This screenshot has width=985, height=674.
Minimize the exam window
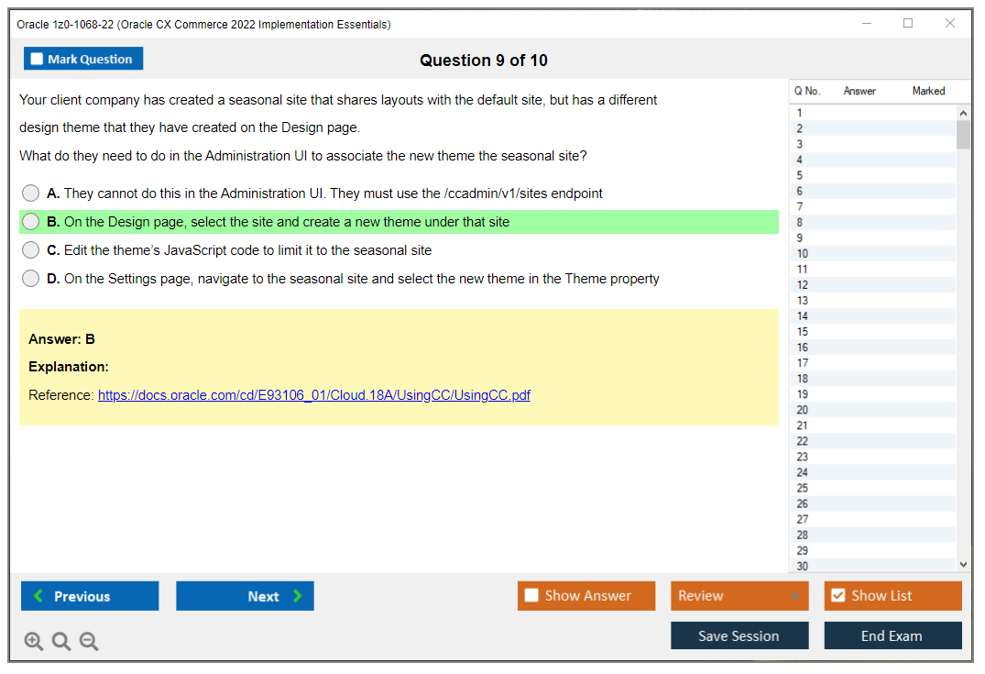point(866,24)
